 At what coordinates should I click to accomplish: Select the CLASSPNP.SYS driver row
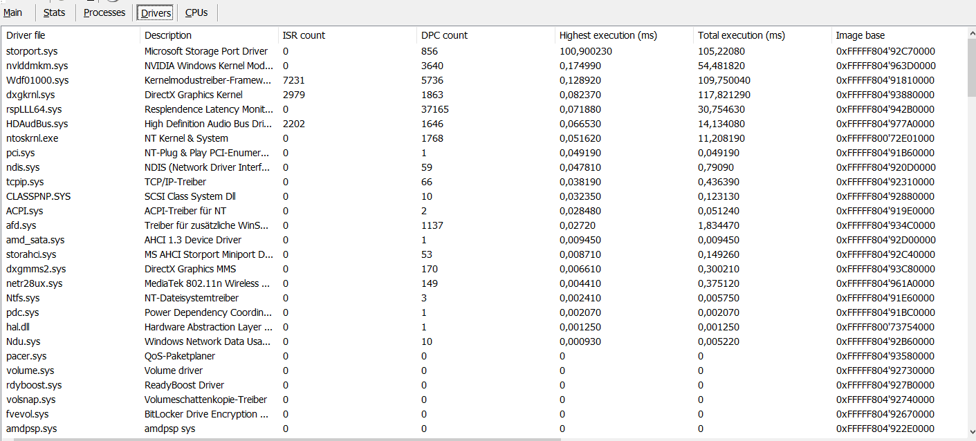[484, 196]
